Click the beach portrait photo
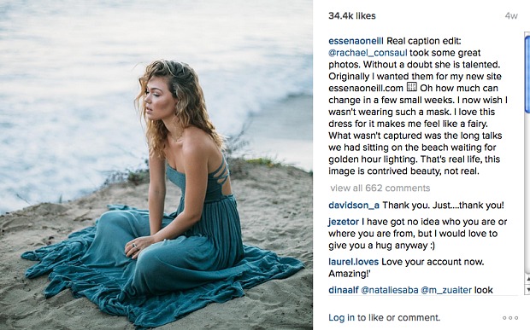Viewport: 530px width, 330px height. (156, 165)
